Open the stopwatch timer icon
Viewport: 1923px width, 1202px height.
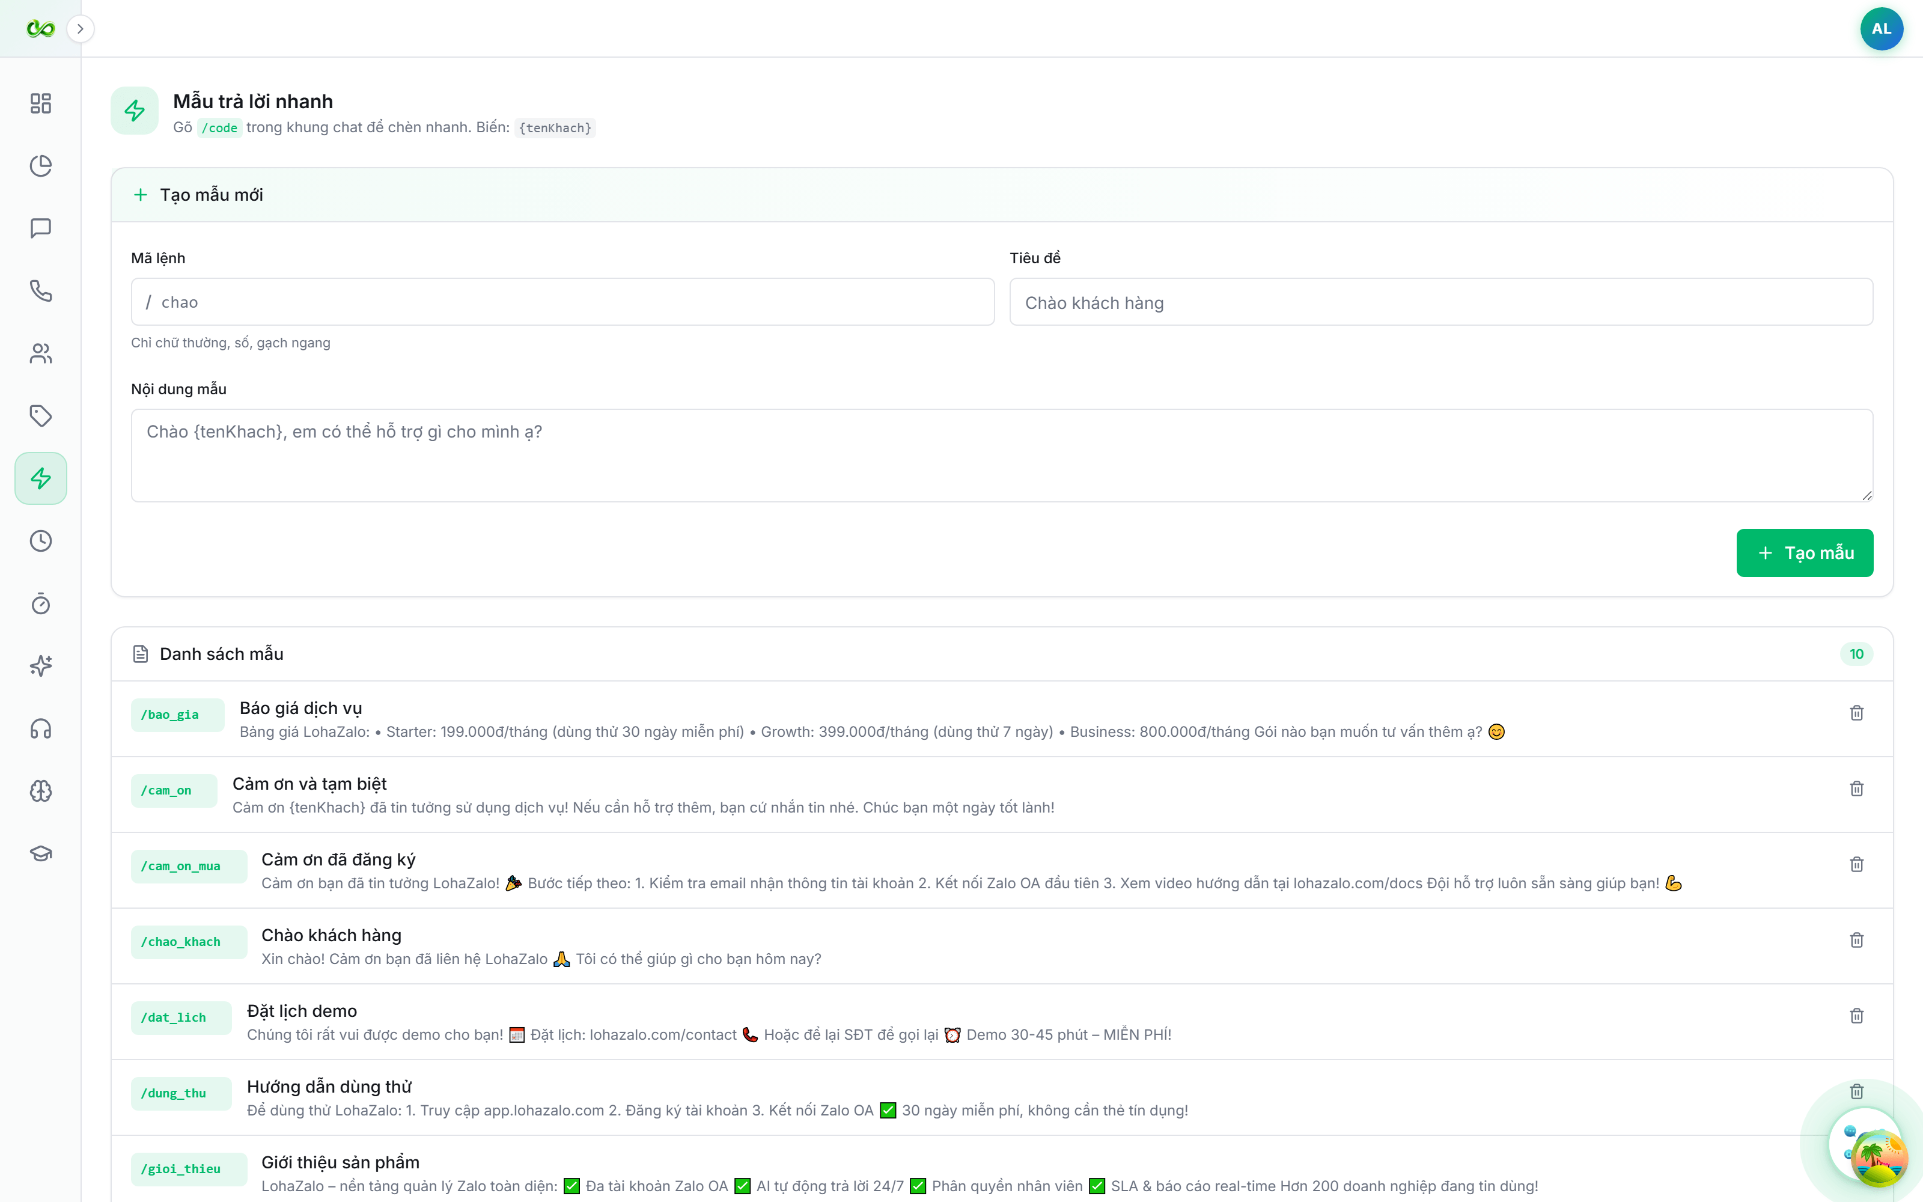click(40, 603)
